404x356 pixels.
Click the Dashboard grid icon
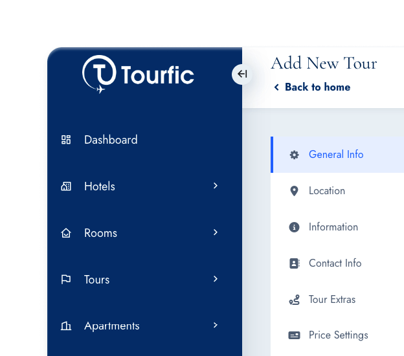[65, 140]
